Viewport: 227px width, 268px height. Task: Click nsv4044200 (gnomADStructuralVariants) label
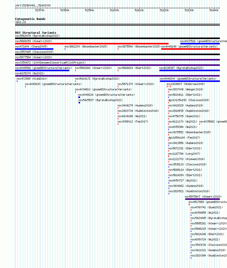[188, 79]
